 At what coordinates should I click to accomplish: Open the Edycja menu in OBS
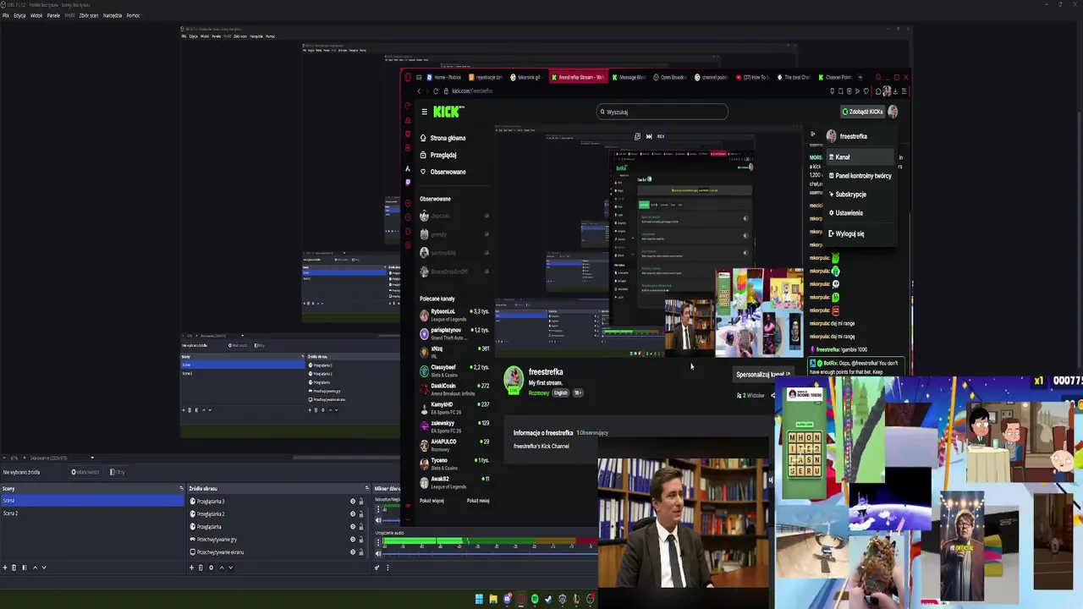click(19, 15)
